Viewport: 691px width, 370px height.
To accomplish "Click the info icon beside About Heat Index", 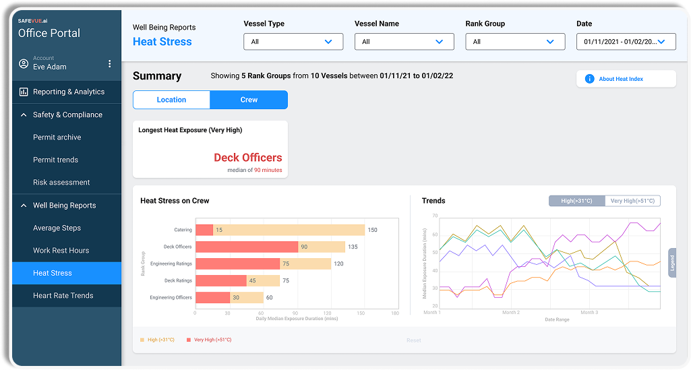I will tap(590, 79).
